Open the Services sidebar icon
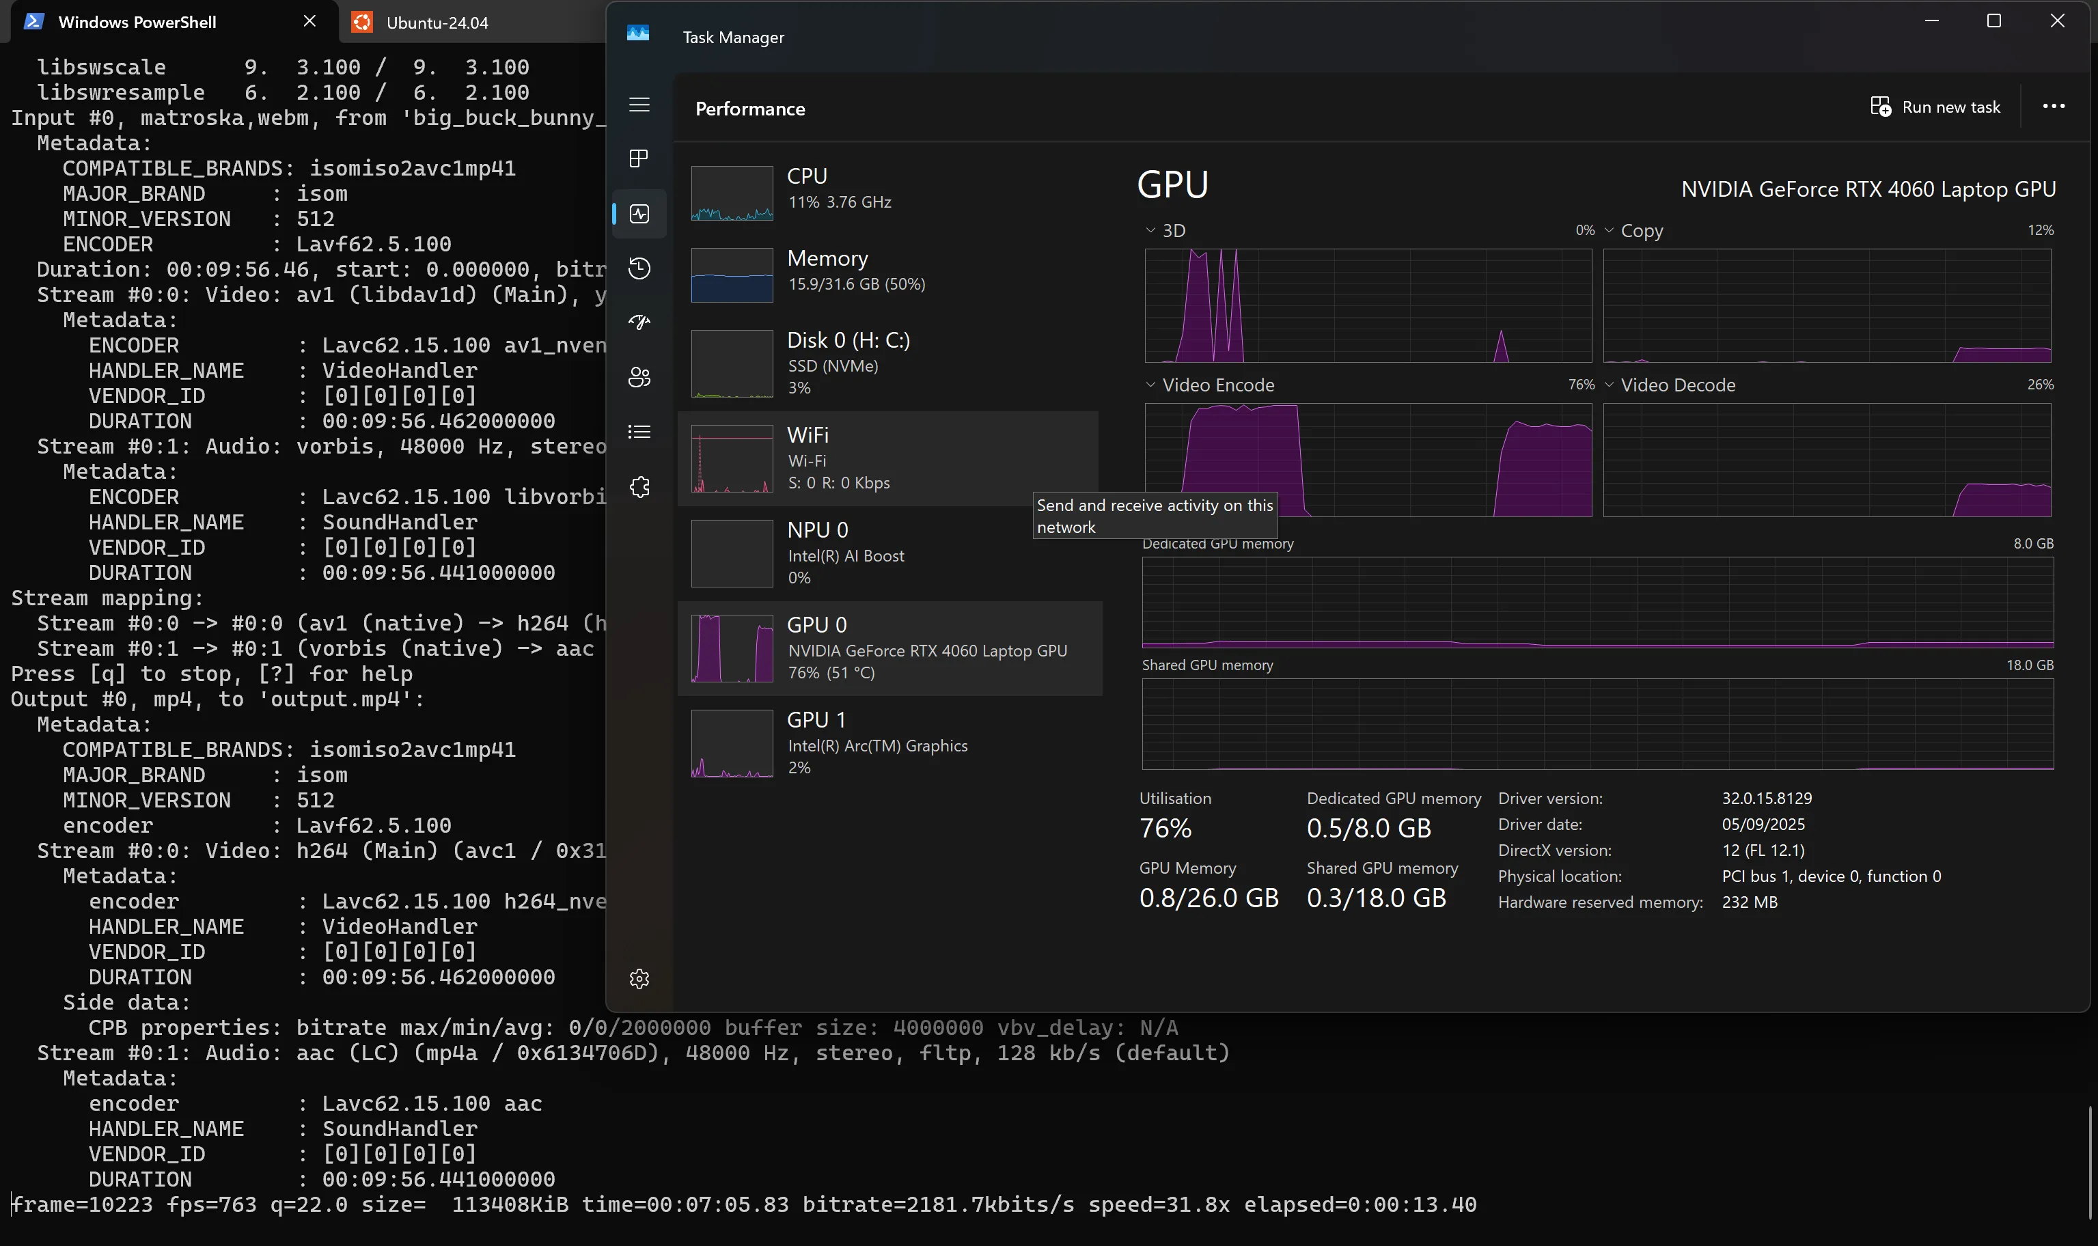 click(x=639, y=486)
